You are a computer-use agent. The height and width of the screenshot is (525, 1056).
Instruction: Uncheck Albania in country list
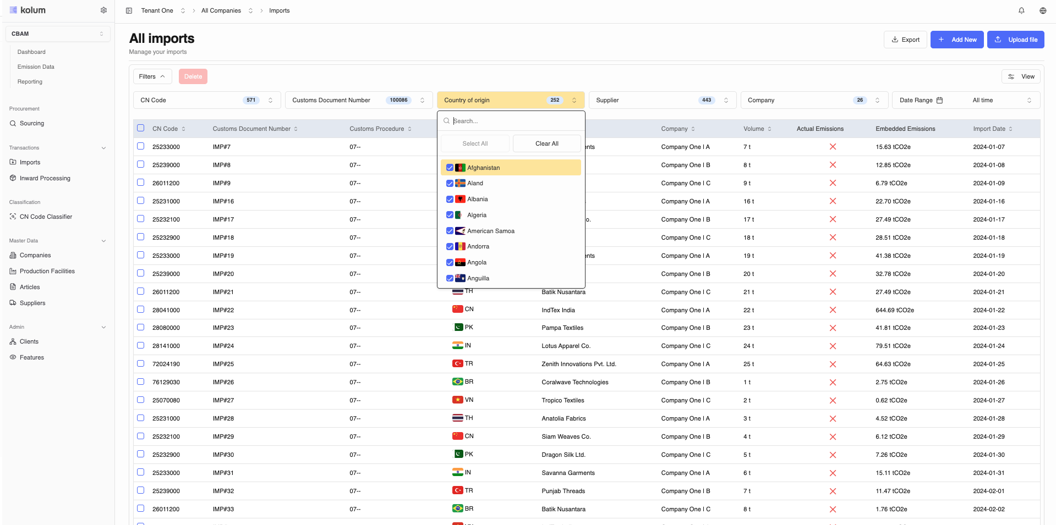click(450, 199)
